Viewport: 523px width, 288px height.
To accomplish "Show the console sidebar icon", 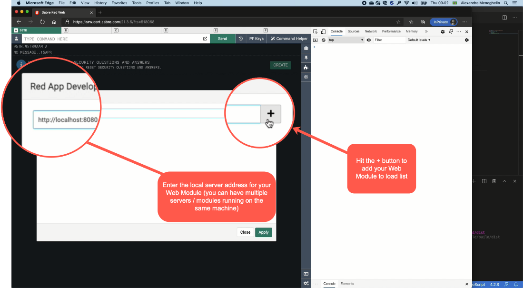I will click(x=315, y=40).
